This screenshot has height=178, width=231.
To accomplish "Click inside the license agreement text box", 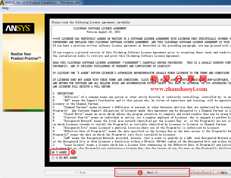I will click(x=141, y=87).
